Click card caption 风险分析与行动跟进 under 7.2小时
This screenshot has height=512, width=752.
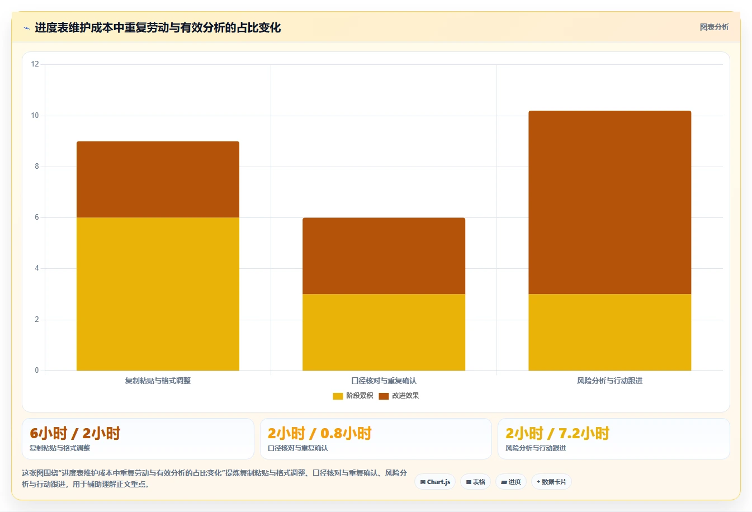pyautogui.click(x=536, y=448)
